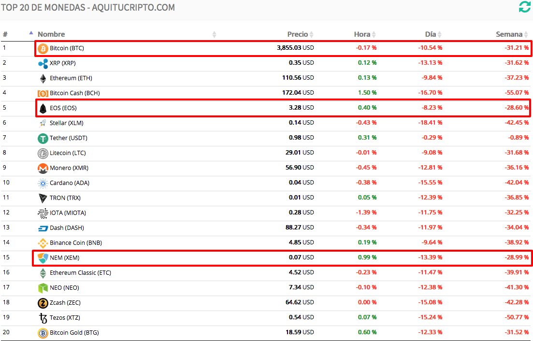The height and width of the screenshot is (341, 533).
Task: Select the weekly change -28.60 %
Action: tap(517, 108)
